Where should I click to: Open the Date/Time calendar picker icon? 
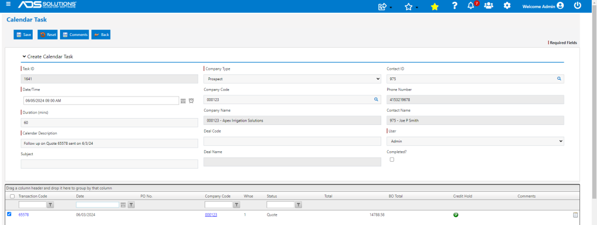pos(183,101)
